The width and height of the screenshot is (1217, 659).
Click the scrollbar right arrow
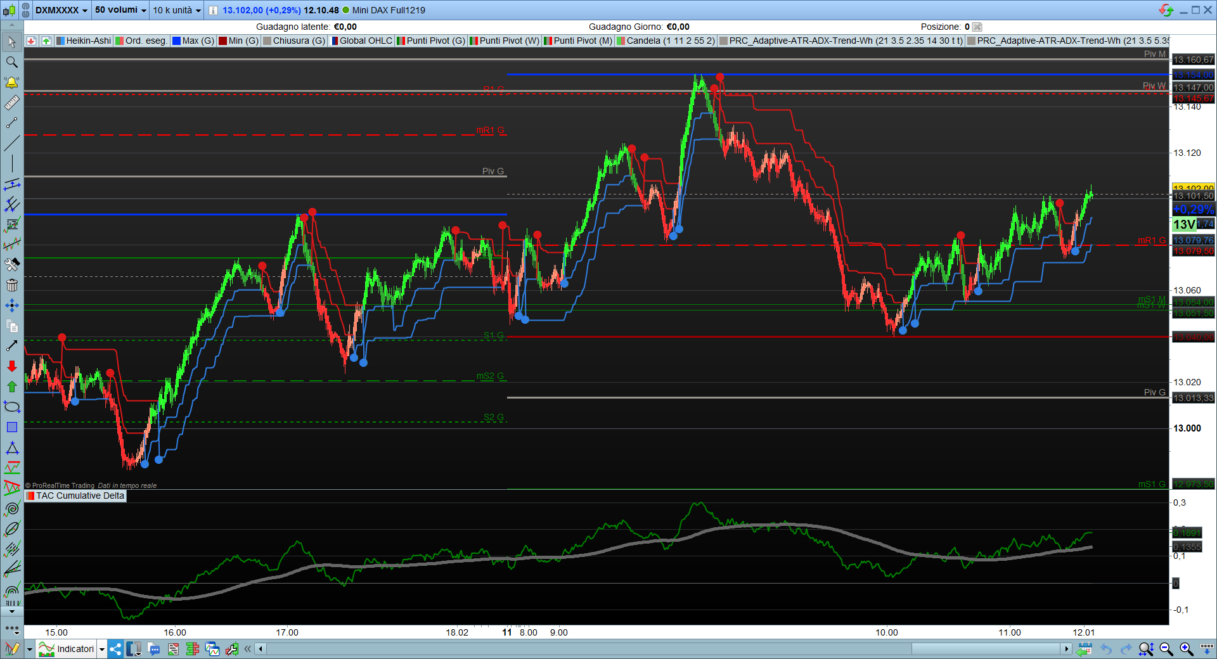pos(1066,649)
